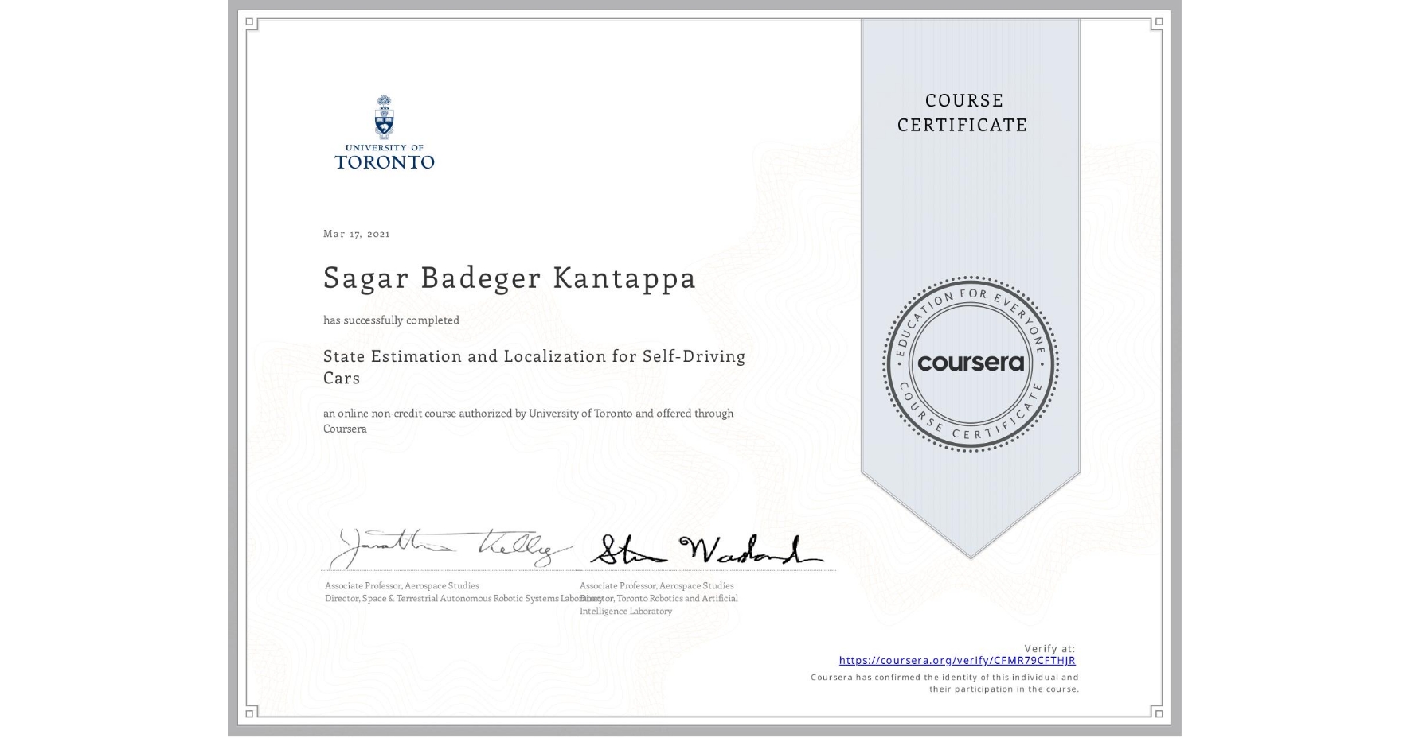Click the COURSE CERTIFICATE heading
The height and width of the screenshot is (738, 1411).
tap(963, 112)
